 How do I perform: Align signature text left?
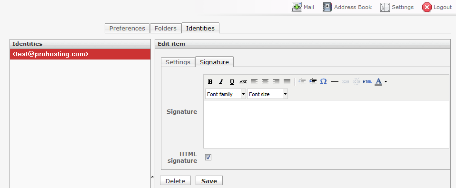pyautogui.click(x=254, y=82)
